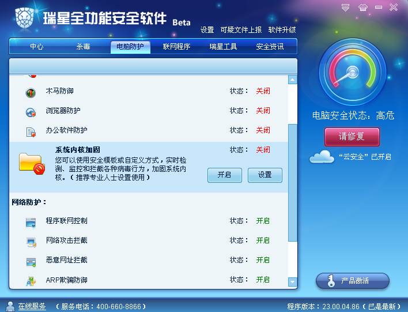Click the 关闭 status of 木马防御
The image size is (408, 312).
point(263,91)
